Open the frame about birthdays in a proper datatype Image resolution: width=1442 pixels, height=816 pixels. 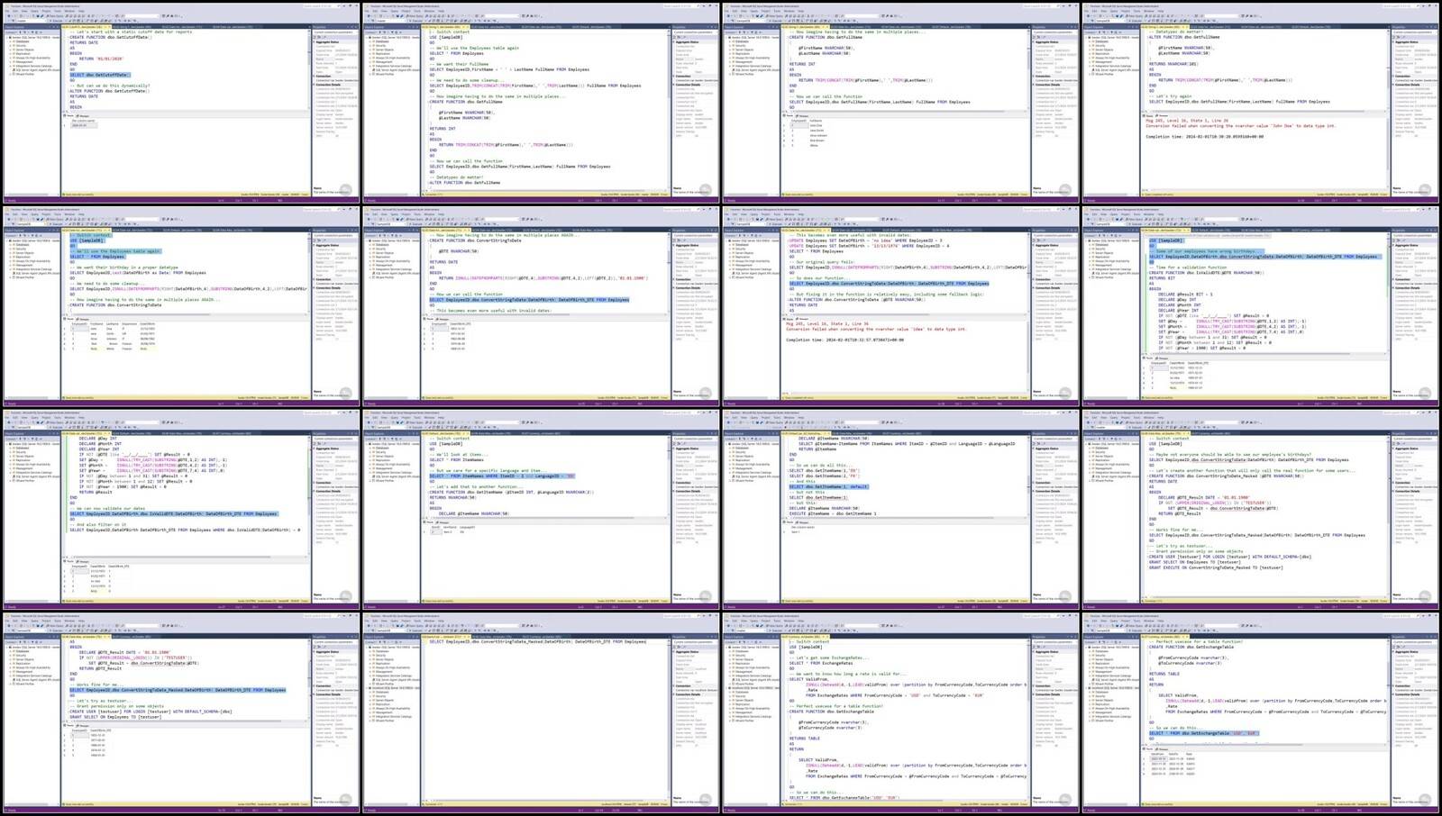click(181, 306)
